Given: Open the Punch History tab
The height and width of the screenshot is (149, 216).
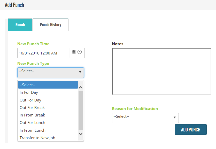Looking at the screenshot, I should click(x=50, y=25).
